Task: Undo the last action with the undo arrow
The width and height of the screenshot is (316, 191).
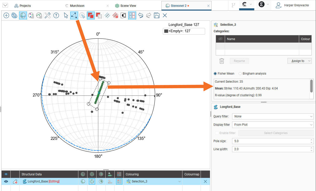Action: [x=141, y=16]
